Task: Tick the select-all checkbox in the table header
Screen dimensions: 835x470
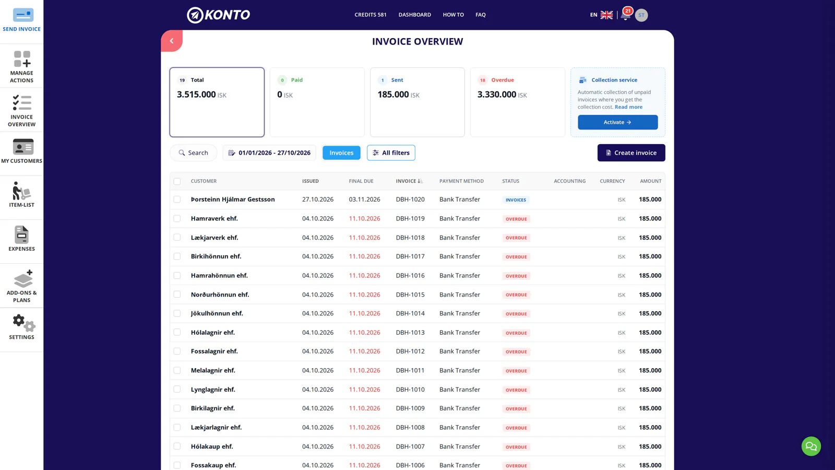Action: pos(177,181)
